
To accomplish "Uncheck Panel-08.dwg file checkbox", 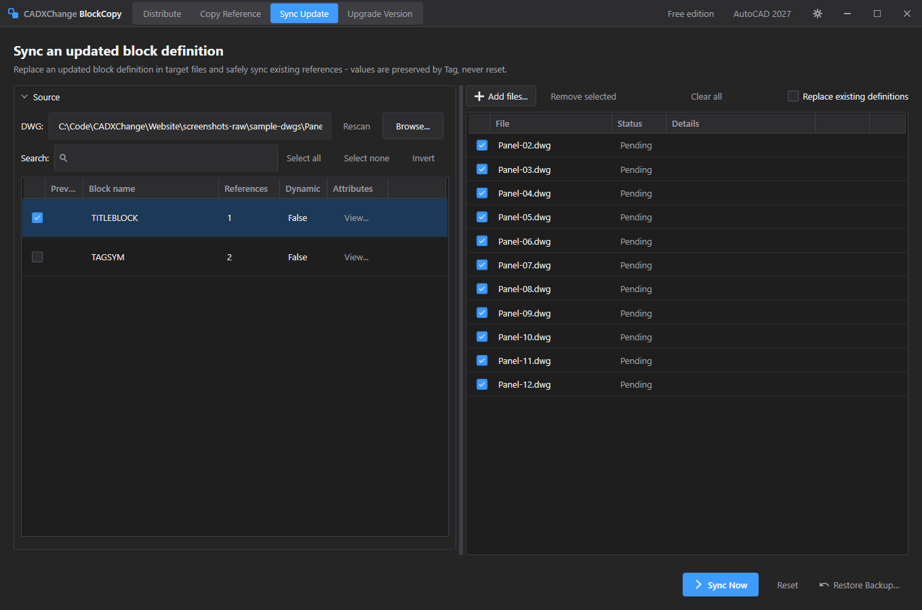I will click(x=482, y=289).
